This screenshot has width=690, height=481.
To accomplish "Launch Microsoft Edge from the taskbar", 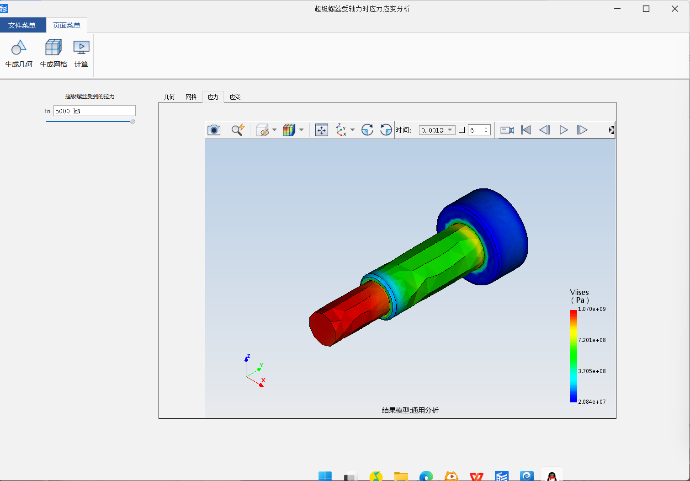I will click(426, 476).
